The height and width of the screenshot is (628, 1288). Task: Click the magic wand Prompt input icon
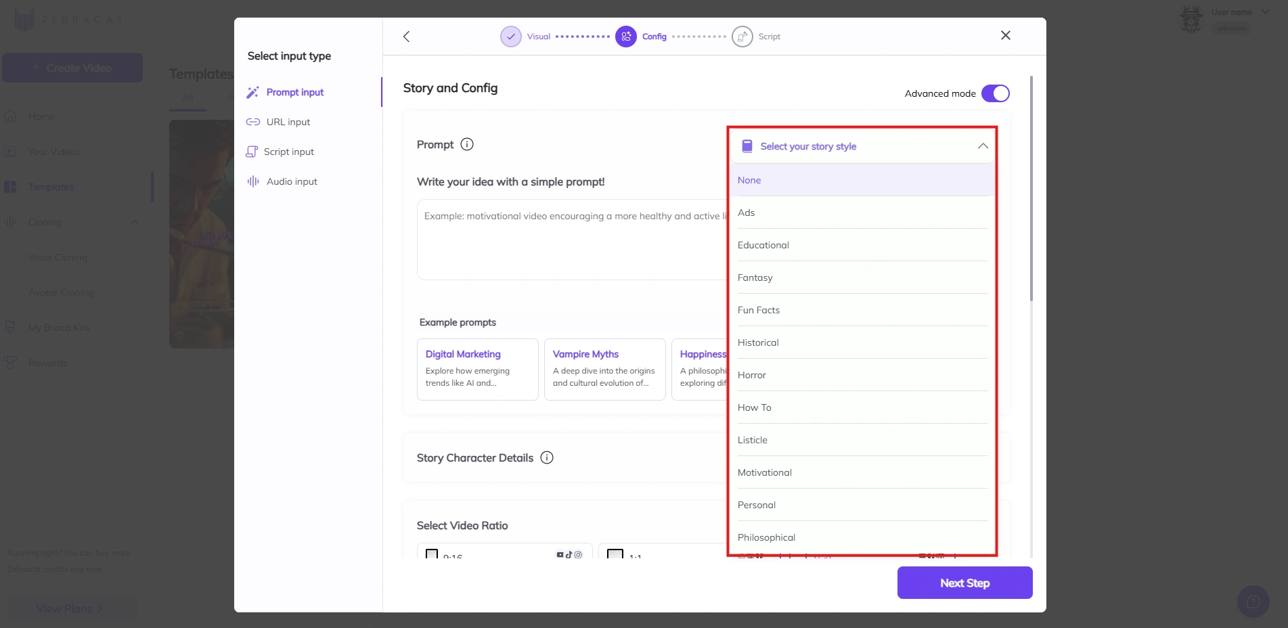click(252, 92)
